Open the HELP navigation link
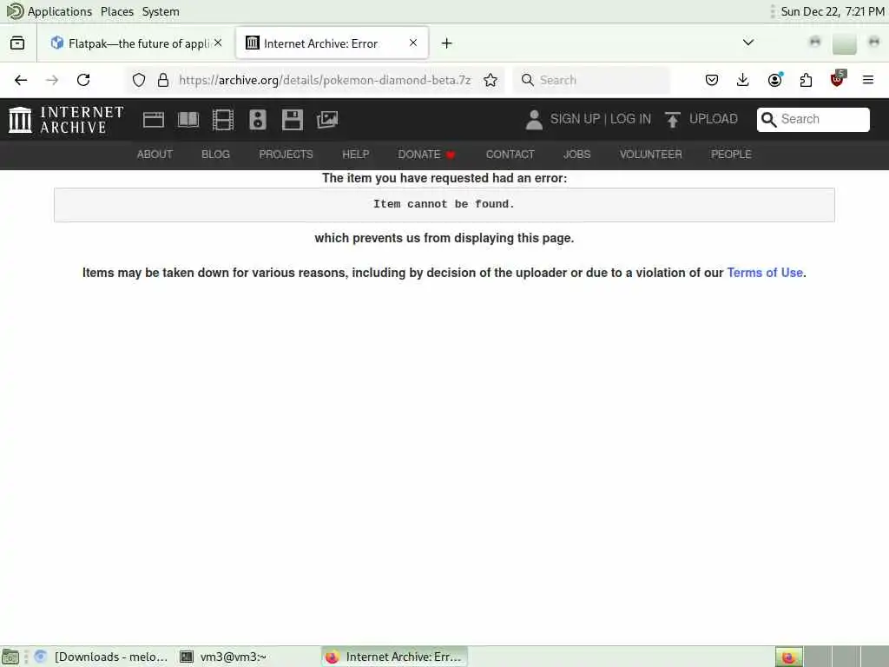Viewport: 889px width, 667px height. coord(355,155)
